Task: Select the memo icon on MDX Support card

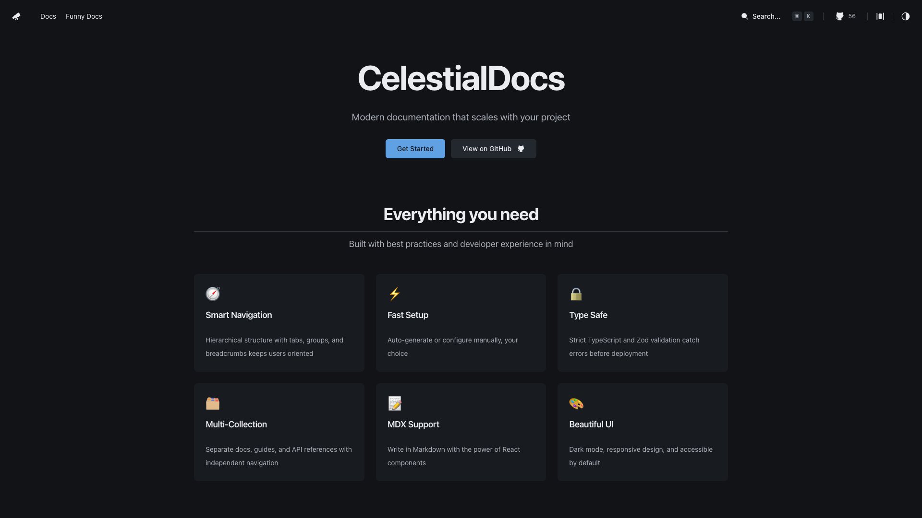Action: pyautogui.click(x=394, y=403)
